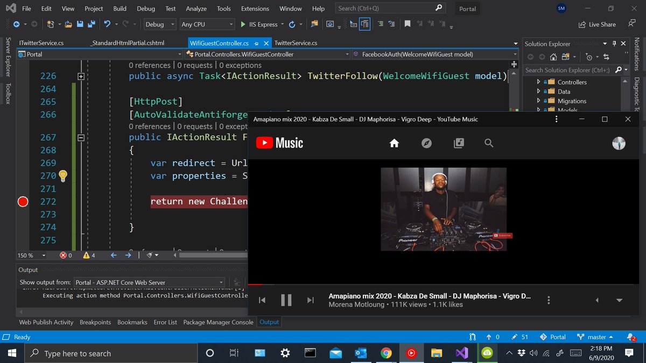Open the Error List tab
This screenshot has width=646, height=363.
(165, 322)
